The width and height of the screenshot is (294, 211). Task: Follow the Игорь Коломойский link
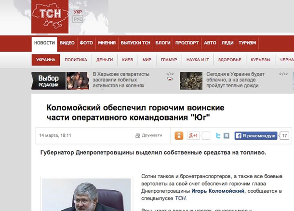[218, 191]
